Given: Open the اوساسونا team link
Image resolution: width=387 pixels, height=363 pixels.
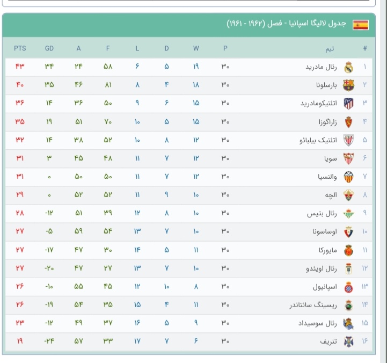Looking at the screenshot, I should tap(325, 231).
